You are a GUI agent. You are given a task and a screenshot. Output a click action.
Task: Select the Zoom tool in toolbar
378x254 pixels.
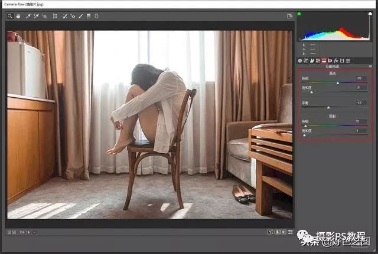coord(11,16)
